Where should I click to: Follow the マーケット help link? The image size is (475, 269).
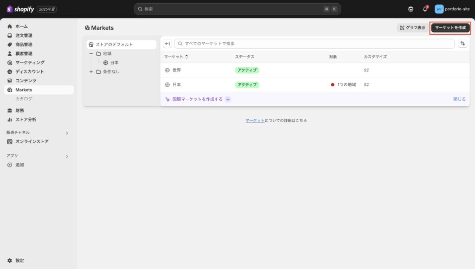pyautogui.click(x=255, y=121)
